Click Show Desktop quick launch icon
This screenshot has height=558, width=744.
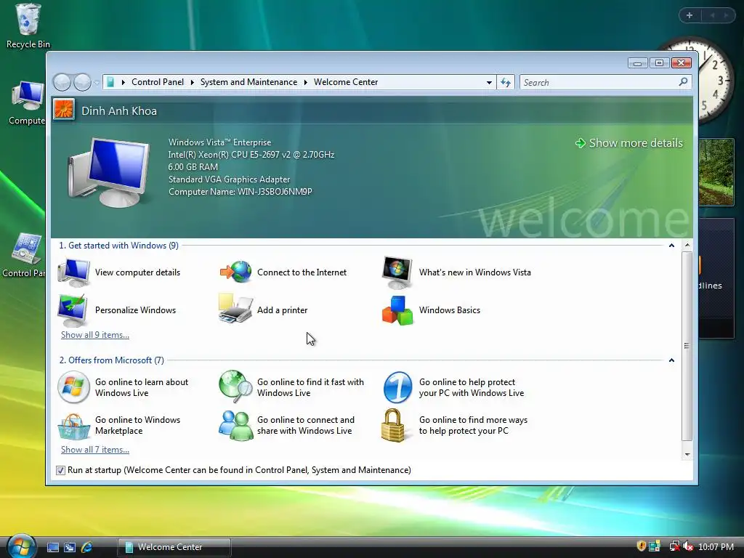tap(52, 547)
